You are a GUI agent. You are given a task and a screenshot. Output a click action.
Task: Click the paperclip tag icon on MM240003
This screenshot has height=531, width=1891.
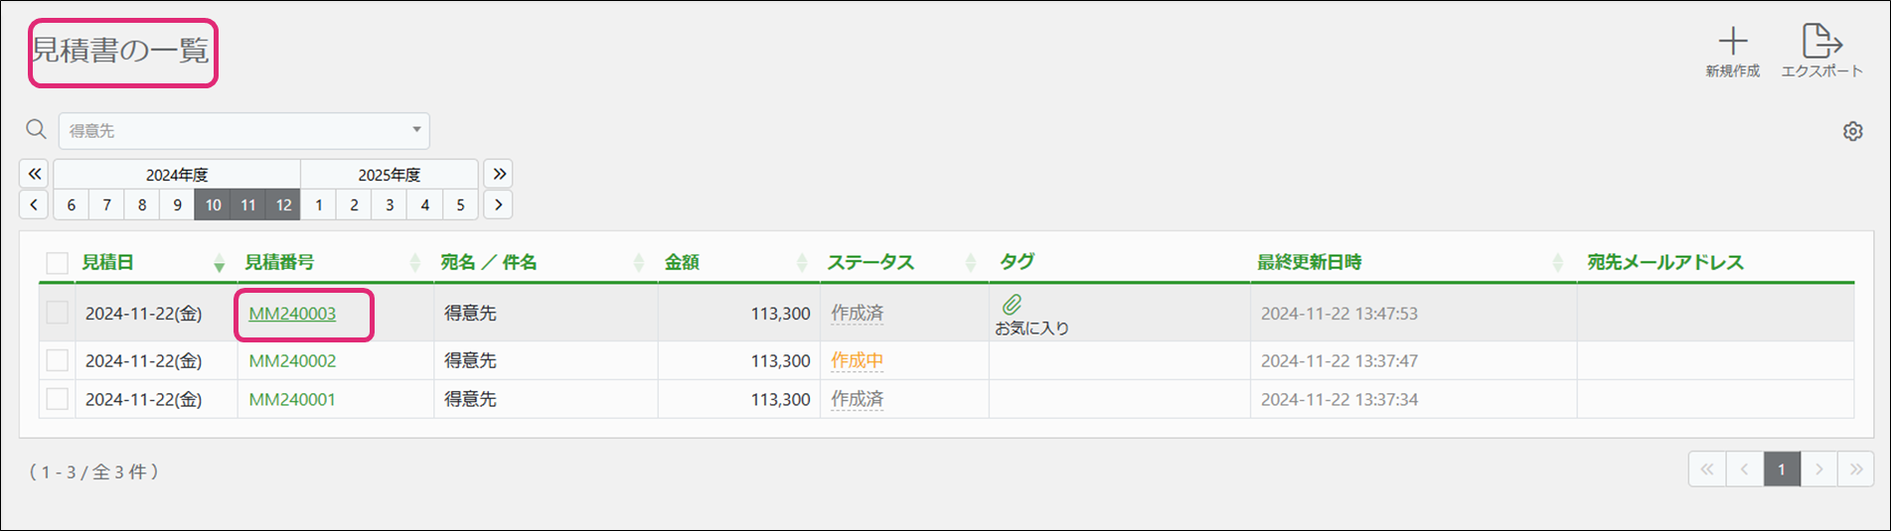[x=1012, y=305]
